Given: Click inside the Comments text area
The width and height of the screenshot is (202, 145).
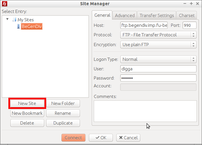Looking at the screenshot, I should click(145, 111).
